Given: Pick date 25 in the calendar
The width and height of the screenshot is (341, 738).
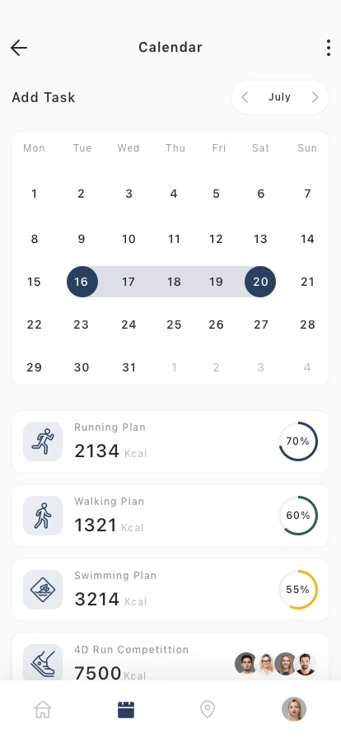Looking at the screenshot, I should pos(174,325).
